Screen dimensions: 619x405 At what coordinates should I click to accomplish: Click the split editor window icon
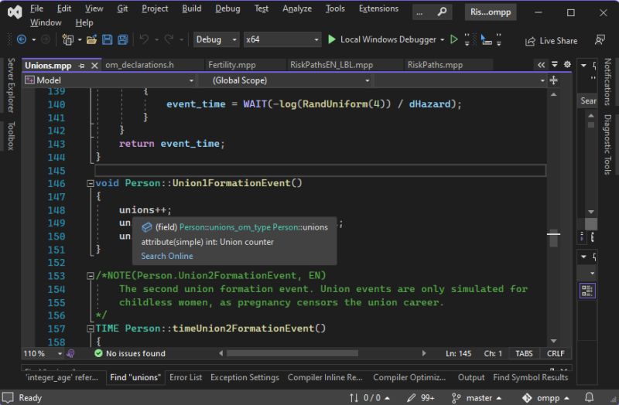(554, 80)
